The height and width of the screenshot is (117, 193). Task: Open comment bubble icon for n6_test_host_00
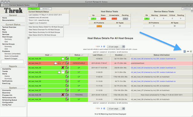(x=63, y=59)
